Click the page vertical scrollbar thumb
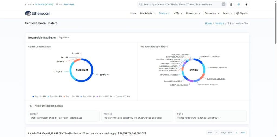 [x=276, y=23]
